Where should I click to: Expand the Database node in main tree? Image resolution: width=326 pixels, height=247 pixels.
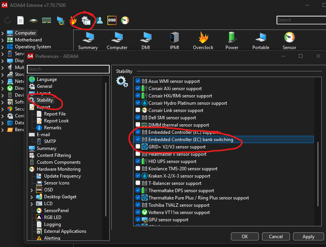coord(3,123)
